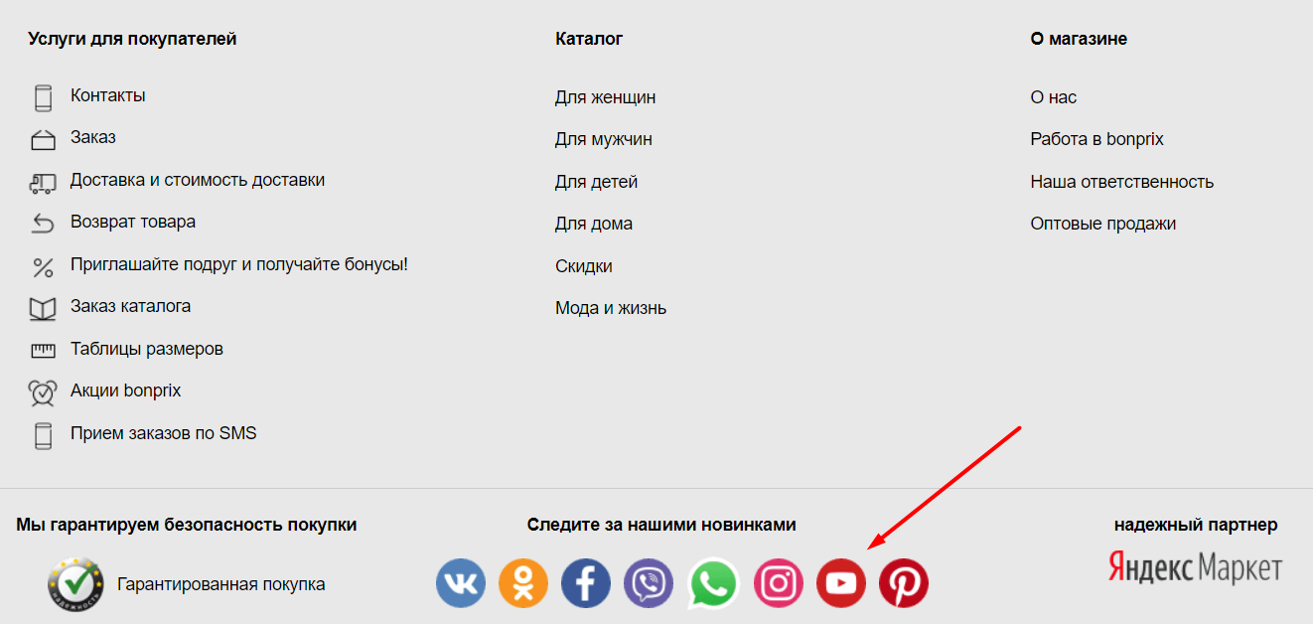Click the delivery truck icon
The image size is (1313, 624).
(x=43, y=183)
